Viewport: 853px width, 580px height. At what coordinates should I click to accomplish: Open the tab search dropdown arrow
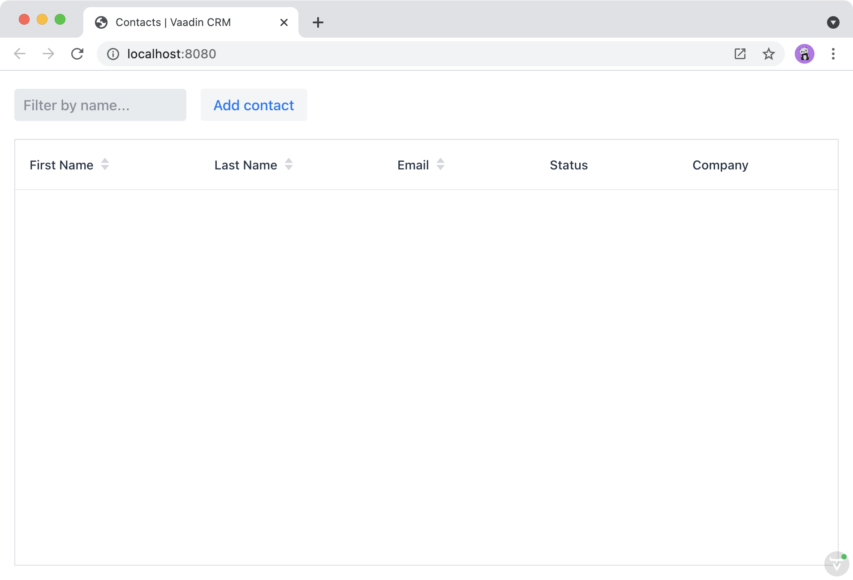click(833, 22)
